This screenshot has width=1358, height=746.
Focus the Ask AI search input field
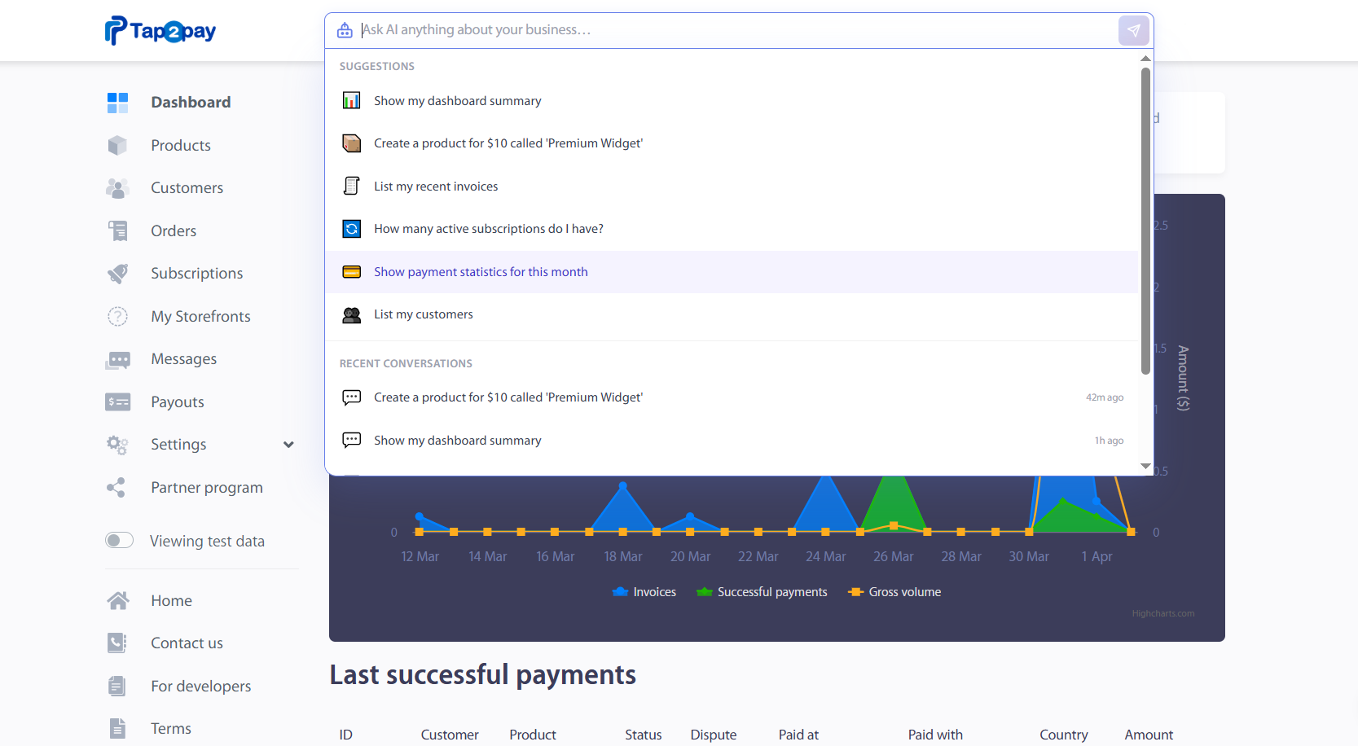coord(733,30)
